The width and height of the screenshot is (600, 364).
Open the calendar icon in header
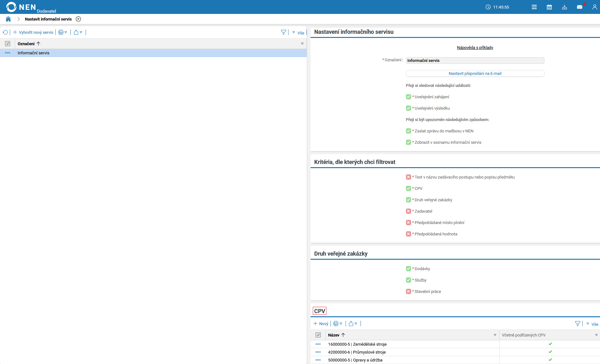tap(549, 7)
